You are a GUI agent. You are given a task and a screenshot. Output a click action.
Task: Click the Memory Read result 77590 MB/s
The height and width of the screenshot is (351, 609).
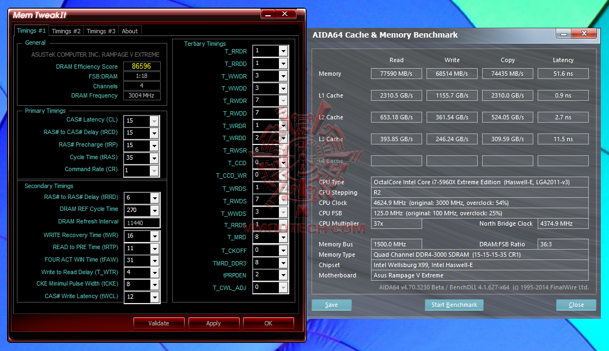[x=396, y=74]
